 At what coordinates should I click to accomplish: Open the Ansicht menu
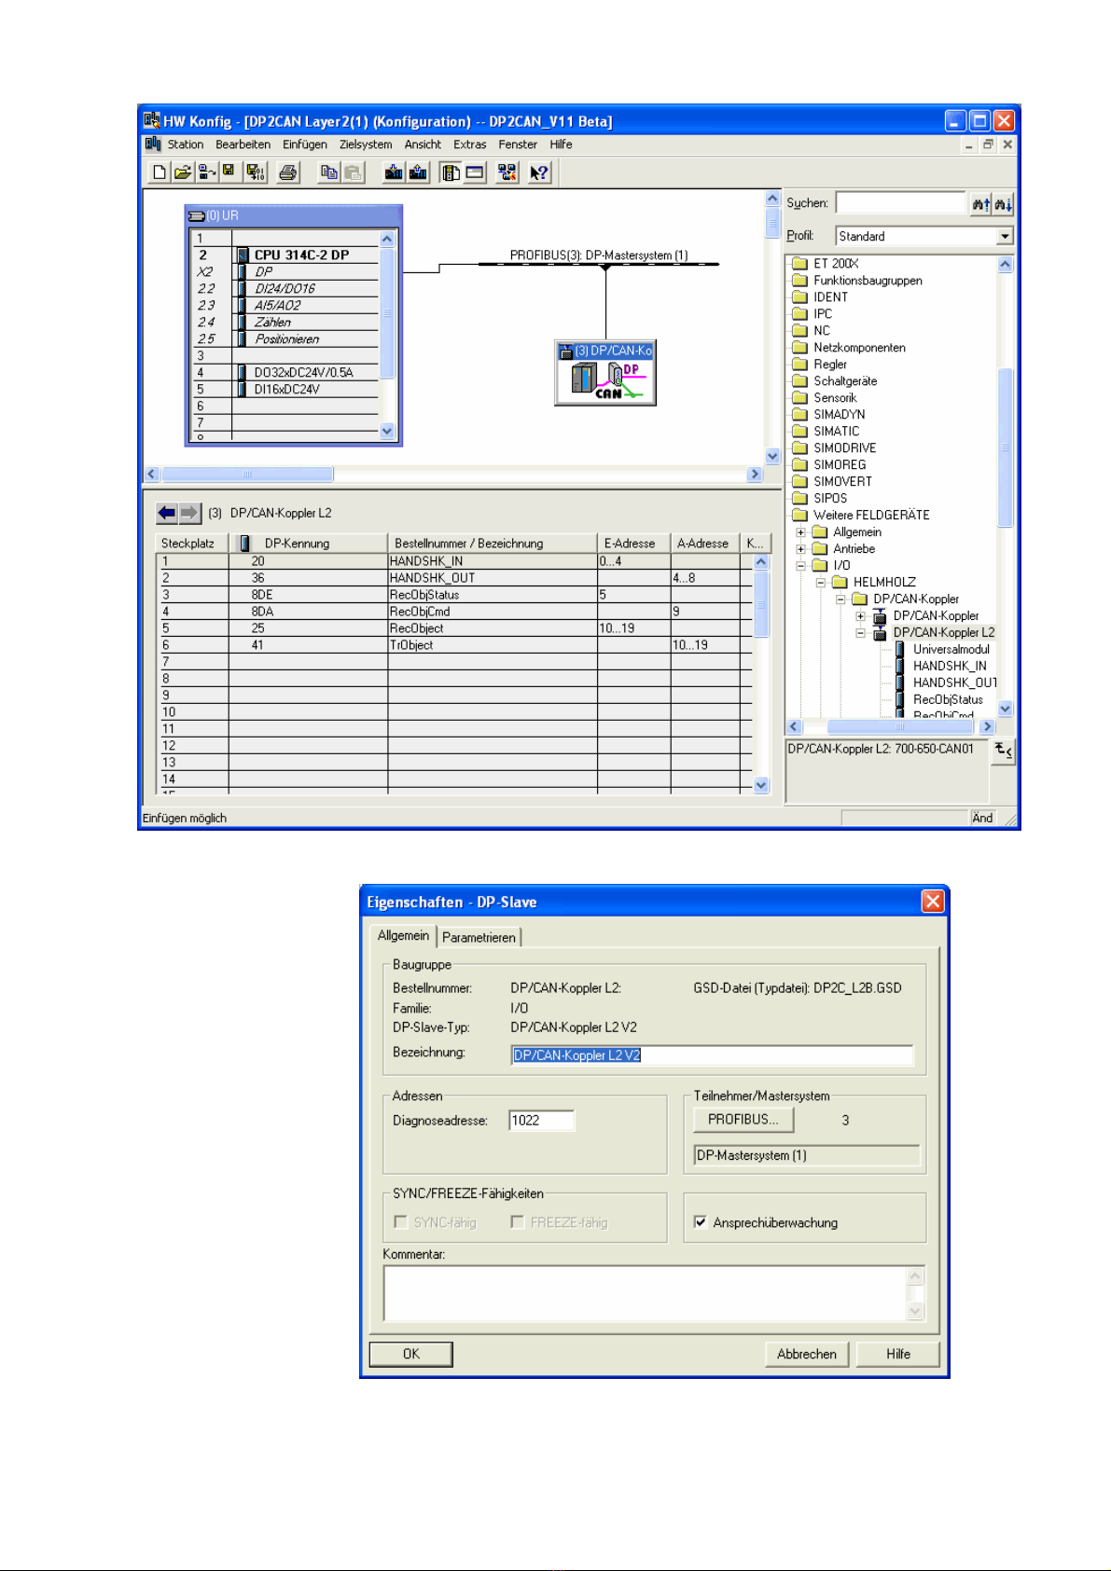pyautogui.click(x=423, y=145)
